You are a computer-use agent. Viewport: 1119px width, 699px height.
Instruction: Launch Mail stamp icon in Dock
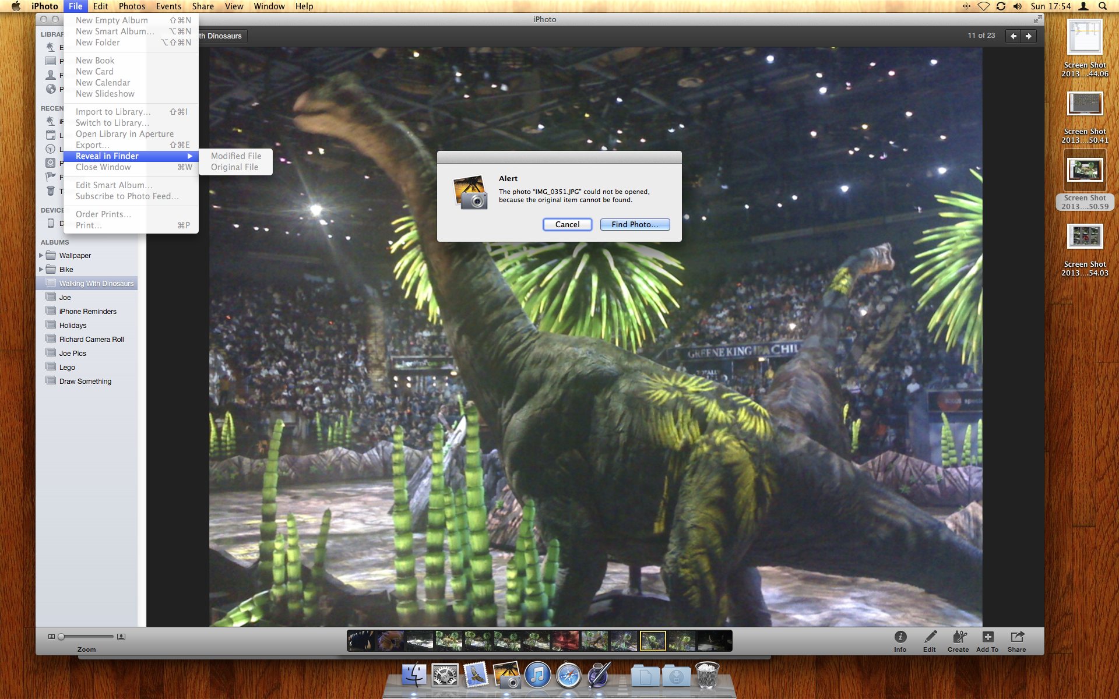pyautogui.click(x=476, y=676)
